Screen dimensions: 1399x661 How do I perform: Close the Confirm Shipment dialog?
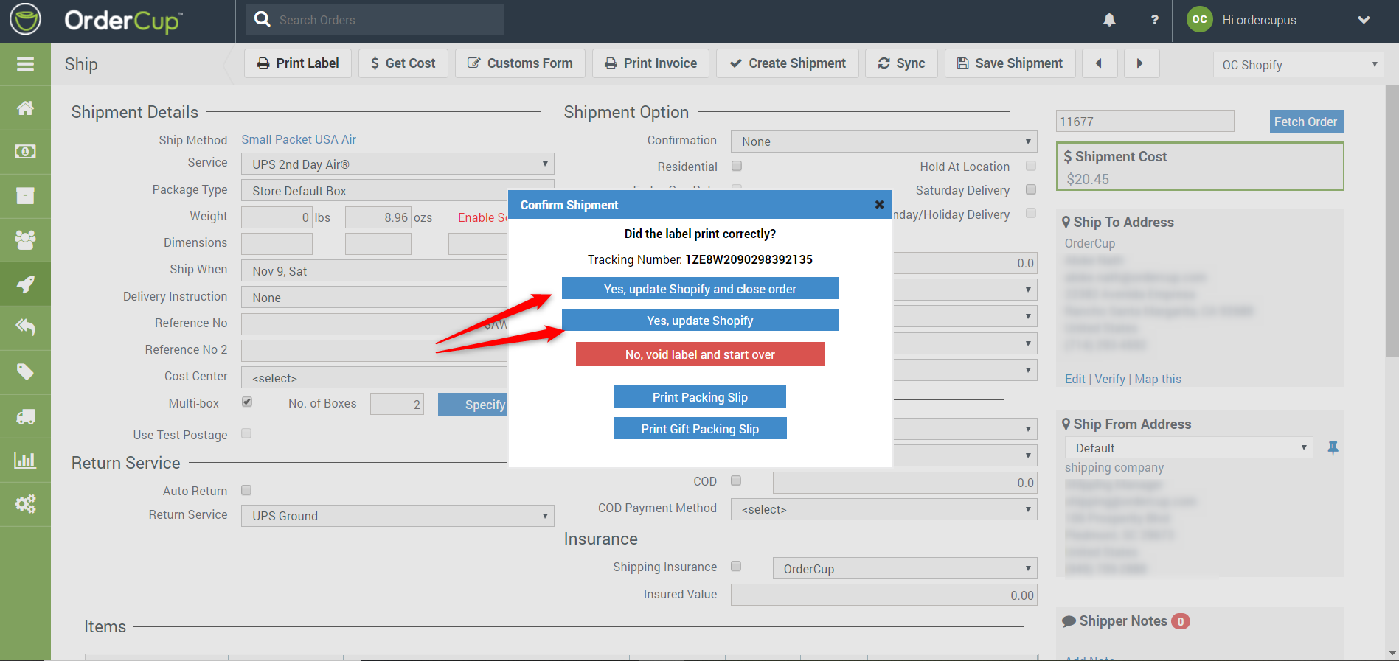tap(879, 205)
